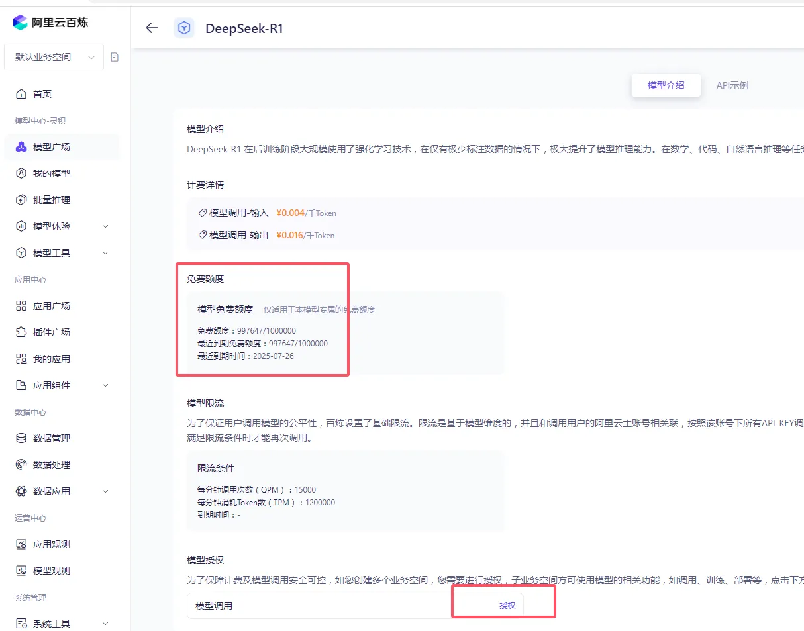The width and height of the screenshot is (804, 631).
Task: Click the 数据管理 database icon
Action: click(x=21, y=438)
